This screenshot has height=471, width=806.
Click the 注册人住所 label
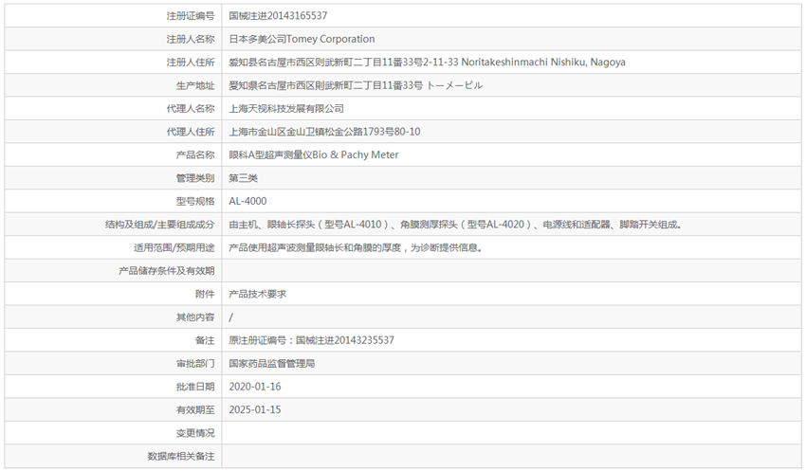[191, 63]
